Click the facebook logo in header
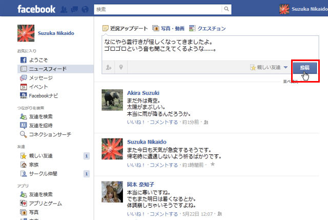 36,9
